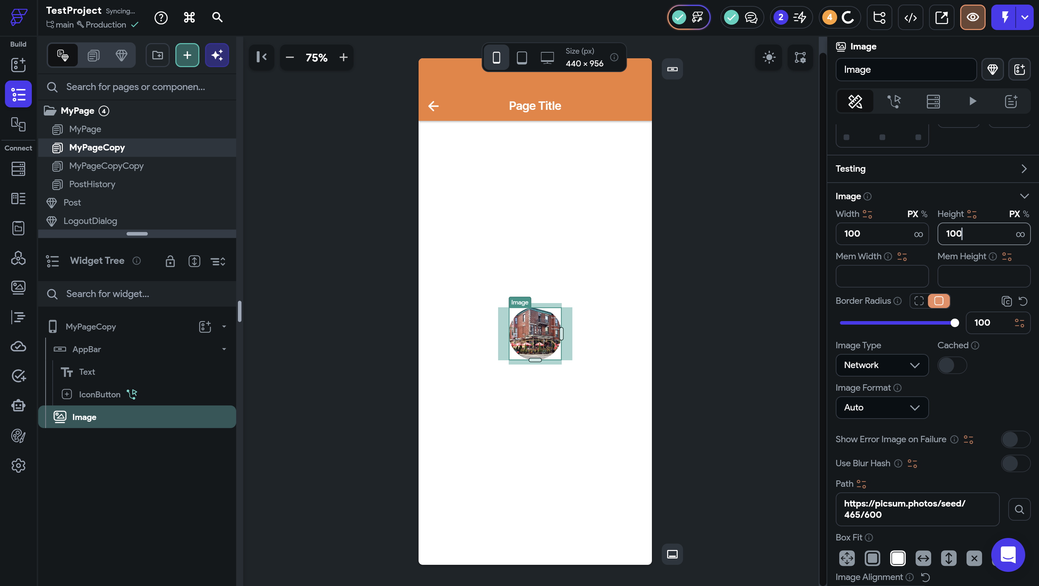The width and height of the screenshot is (1039, 586).
Task: Open the AI generate sparkle button
Action: (217, 55)
